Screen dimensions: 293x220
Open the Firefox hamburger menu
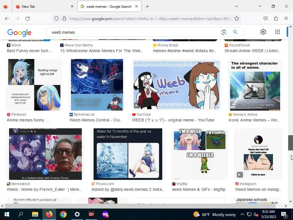coord(286,18)
